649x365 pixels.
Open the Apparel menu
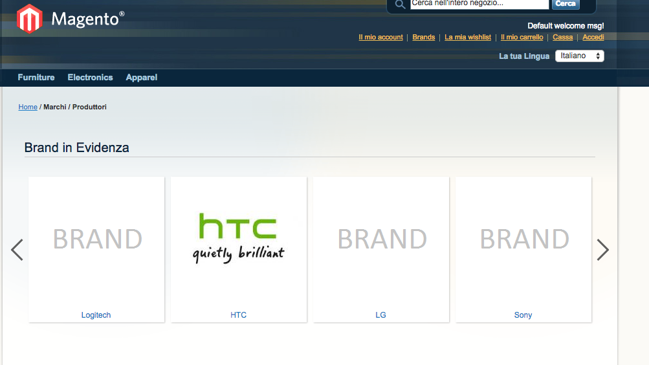[x=142, y=78]
